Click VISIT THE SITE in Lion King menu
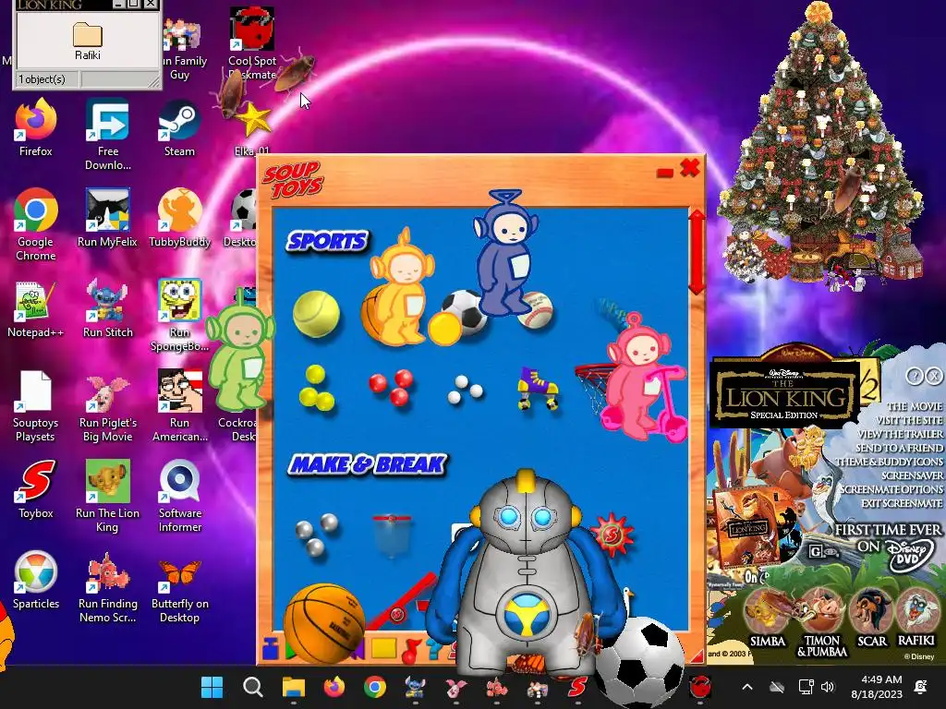The height and width of the screenshot is (709, 946). point(909,420)
